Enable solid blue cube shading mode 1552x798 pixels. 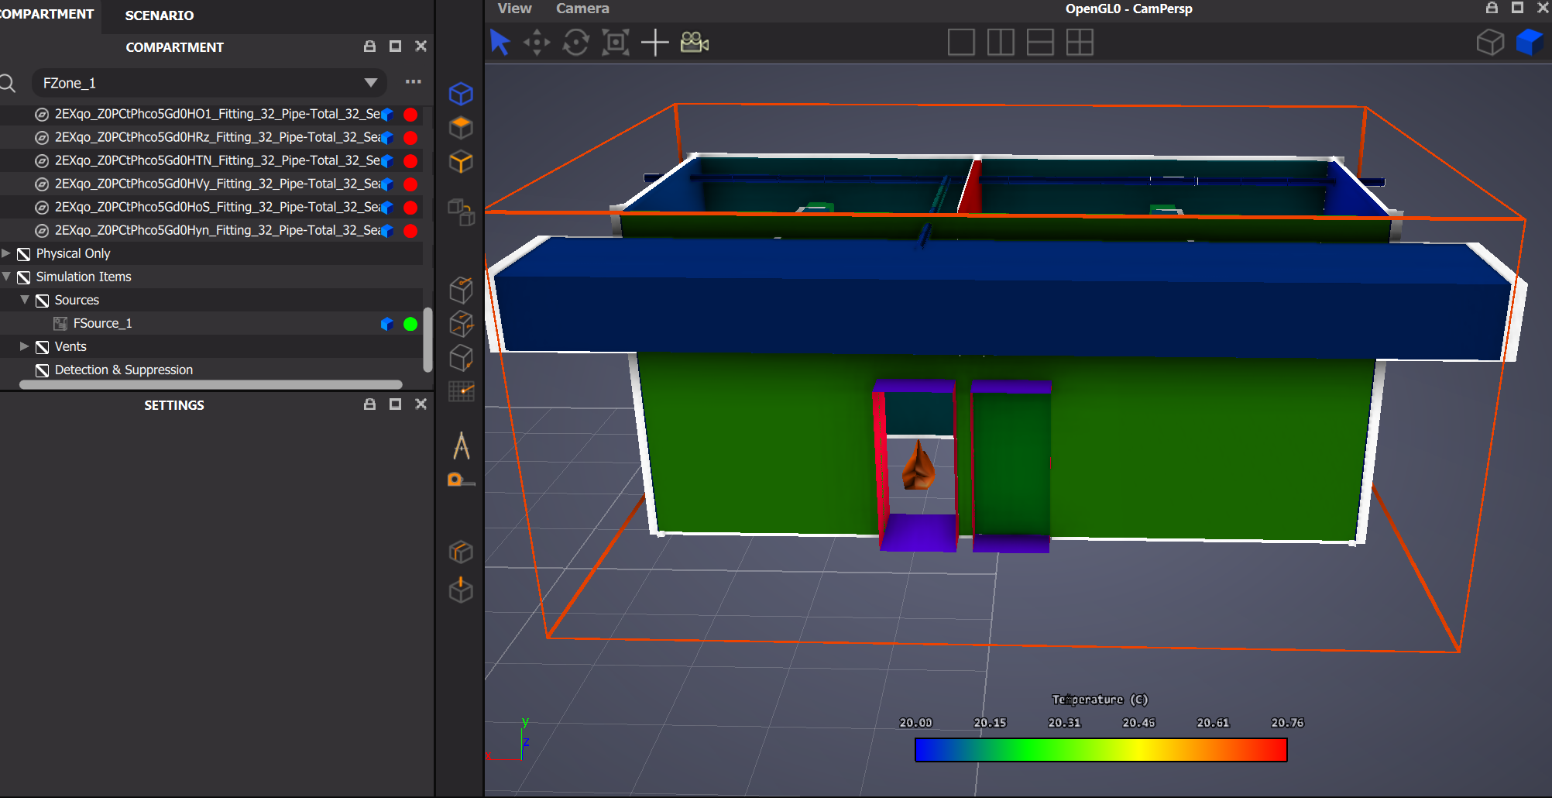pos(1529,43)
